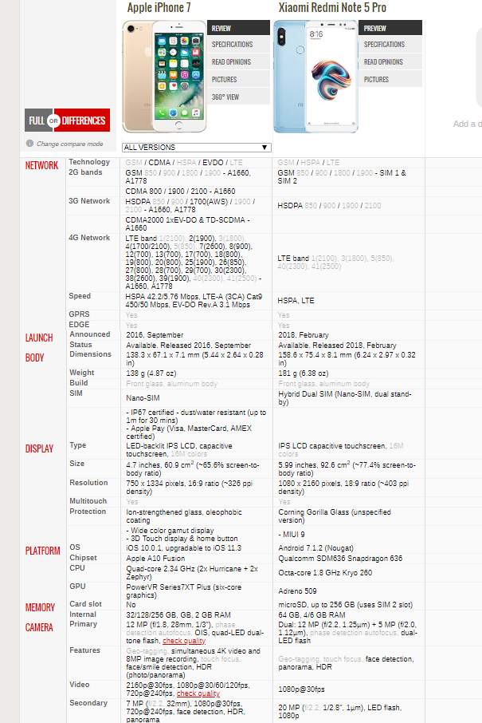
Task: Switch to DIFFERENCES compare mode
Action: click(x=84, y=120)
